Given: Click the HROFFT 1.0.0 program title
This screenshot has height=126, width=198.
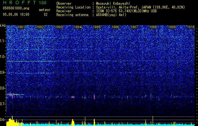Looking at the screenshot, I should tap(25, 3).
